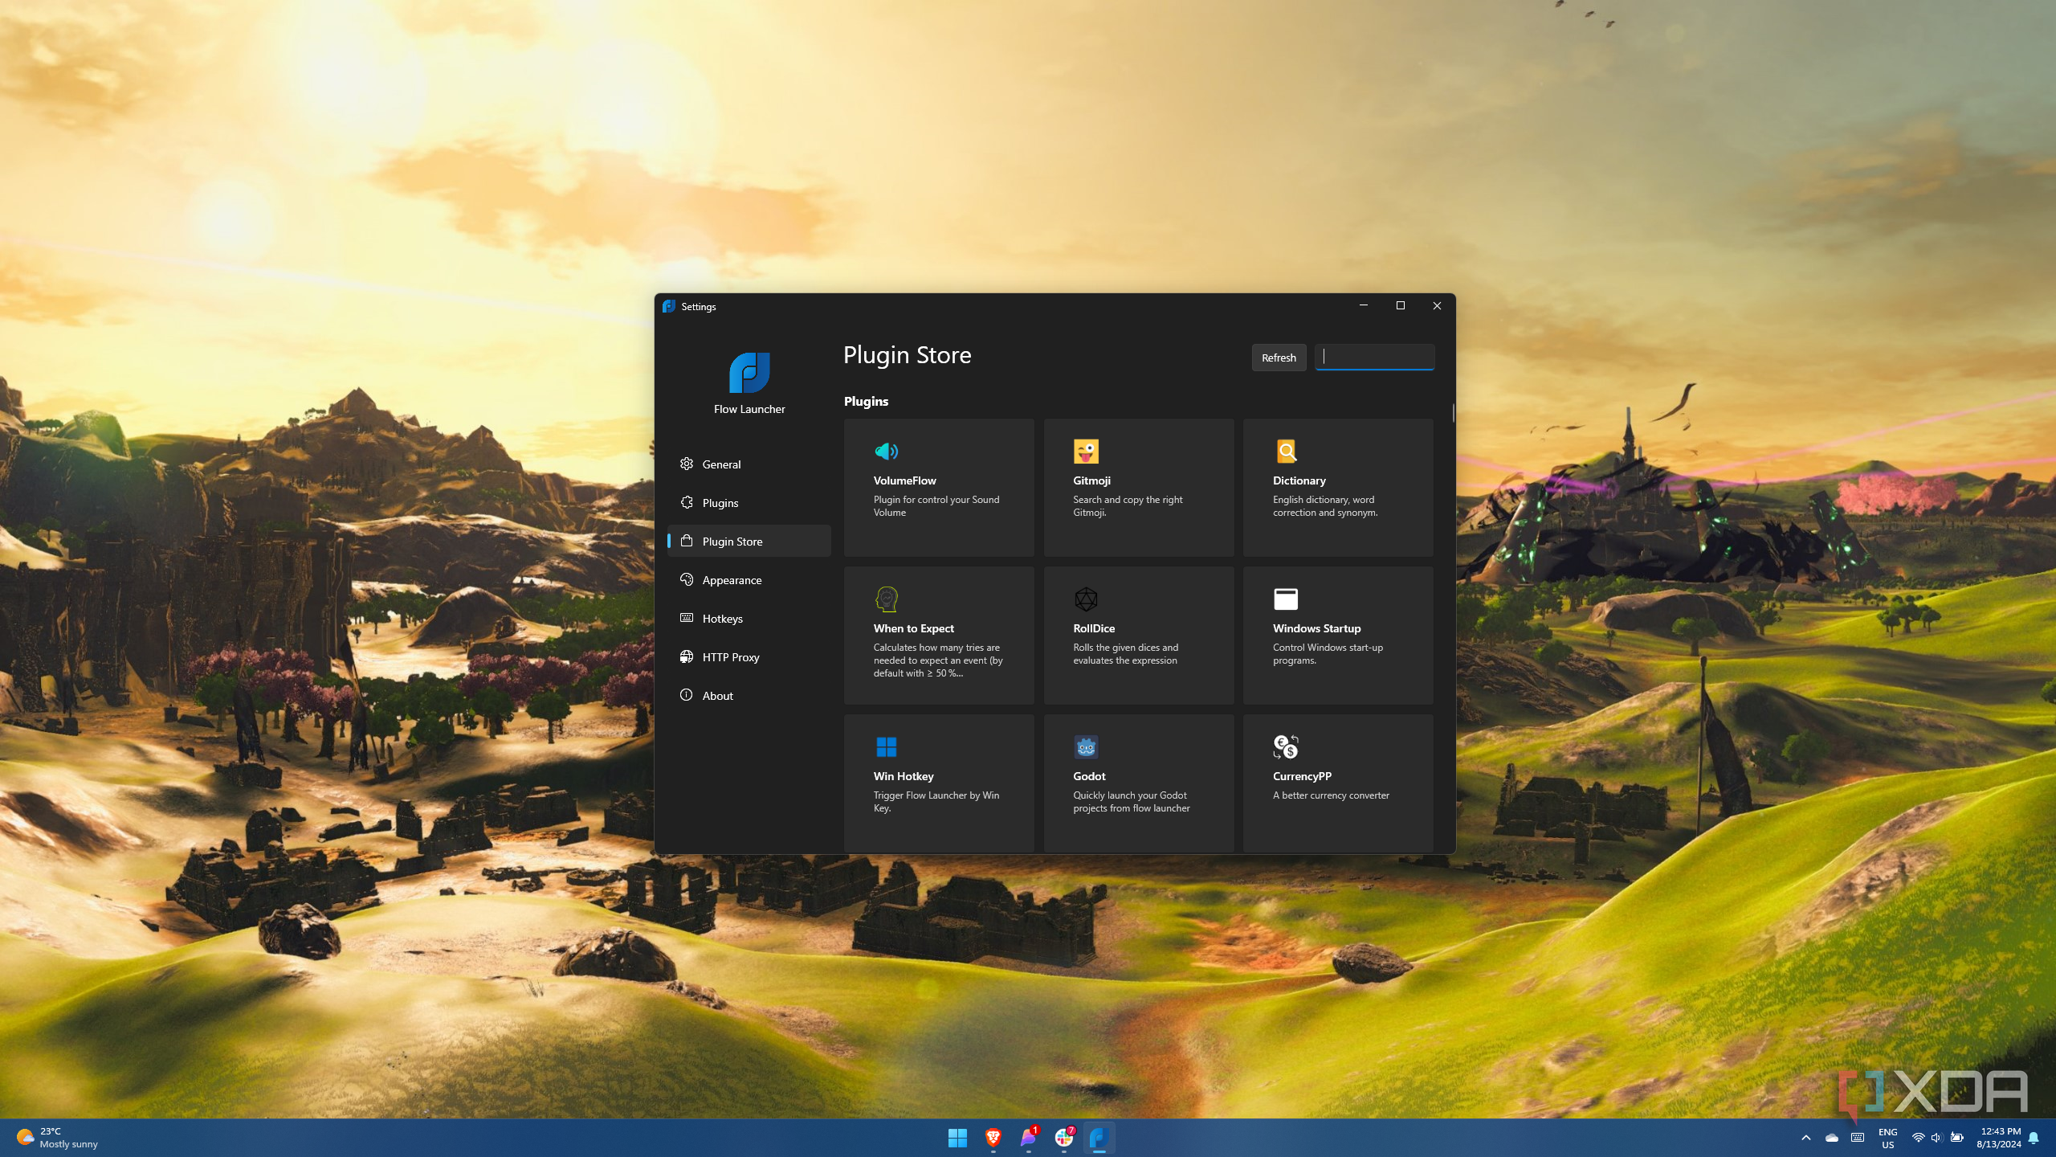This screenshot has height=1157, width=2056.
Task: Select the Gitmoji plugin description text
Action: [1128, 506]
